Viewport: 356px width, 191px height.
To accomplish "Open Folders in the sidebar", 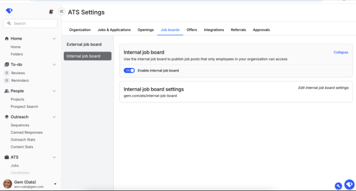I will tap(17, 54).
